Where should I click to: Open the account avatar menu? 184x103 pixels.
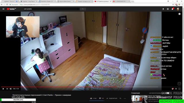click(178, 9)
